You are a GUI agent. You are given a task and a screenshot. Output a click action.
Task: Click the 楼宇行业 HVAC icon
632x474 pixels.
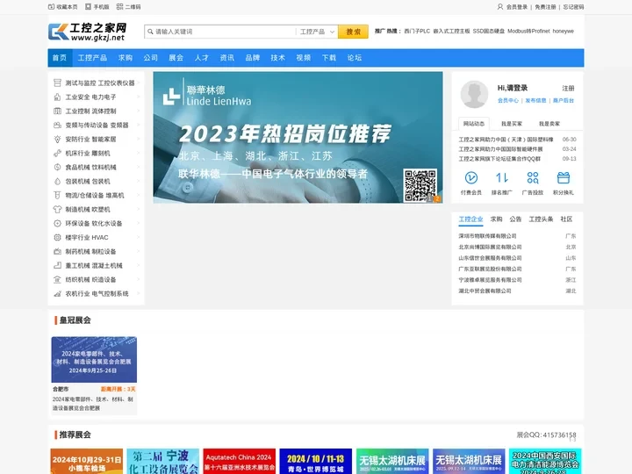[x=57, y=237]
